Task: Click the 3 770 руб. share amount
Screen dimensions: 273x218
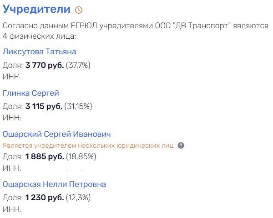Action: (x=45, y=65)
